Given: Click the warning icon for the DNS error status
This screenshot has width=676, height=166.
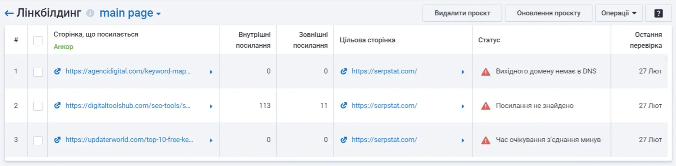Looking at the screenshot, I should 485,72.
